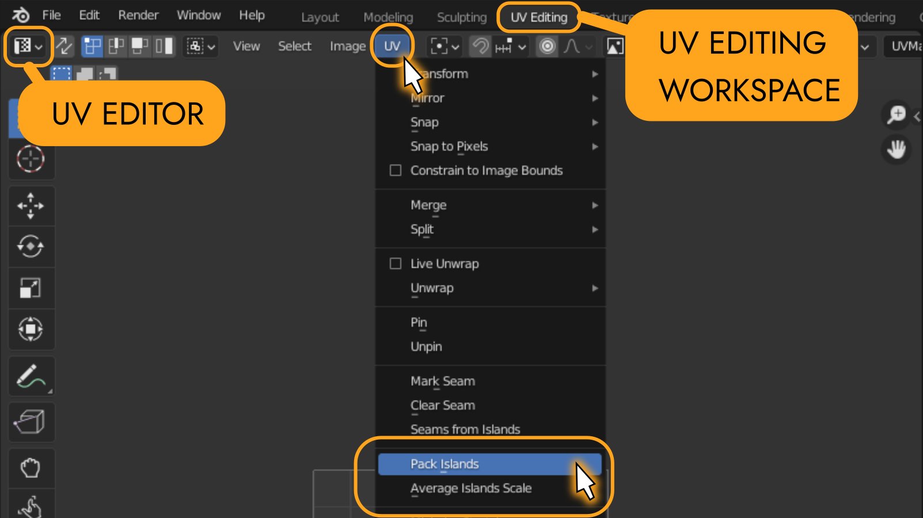Screen dimensions: 923x518
Task: Select the Annotate pencil tool
Action: tap(31, 376)
